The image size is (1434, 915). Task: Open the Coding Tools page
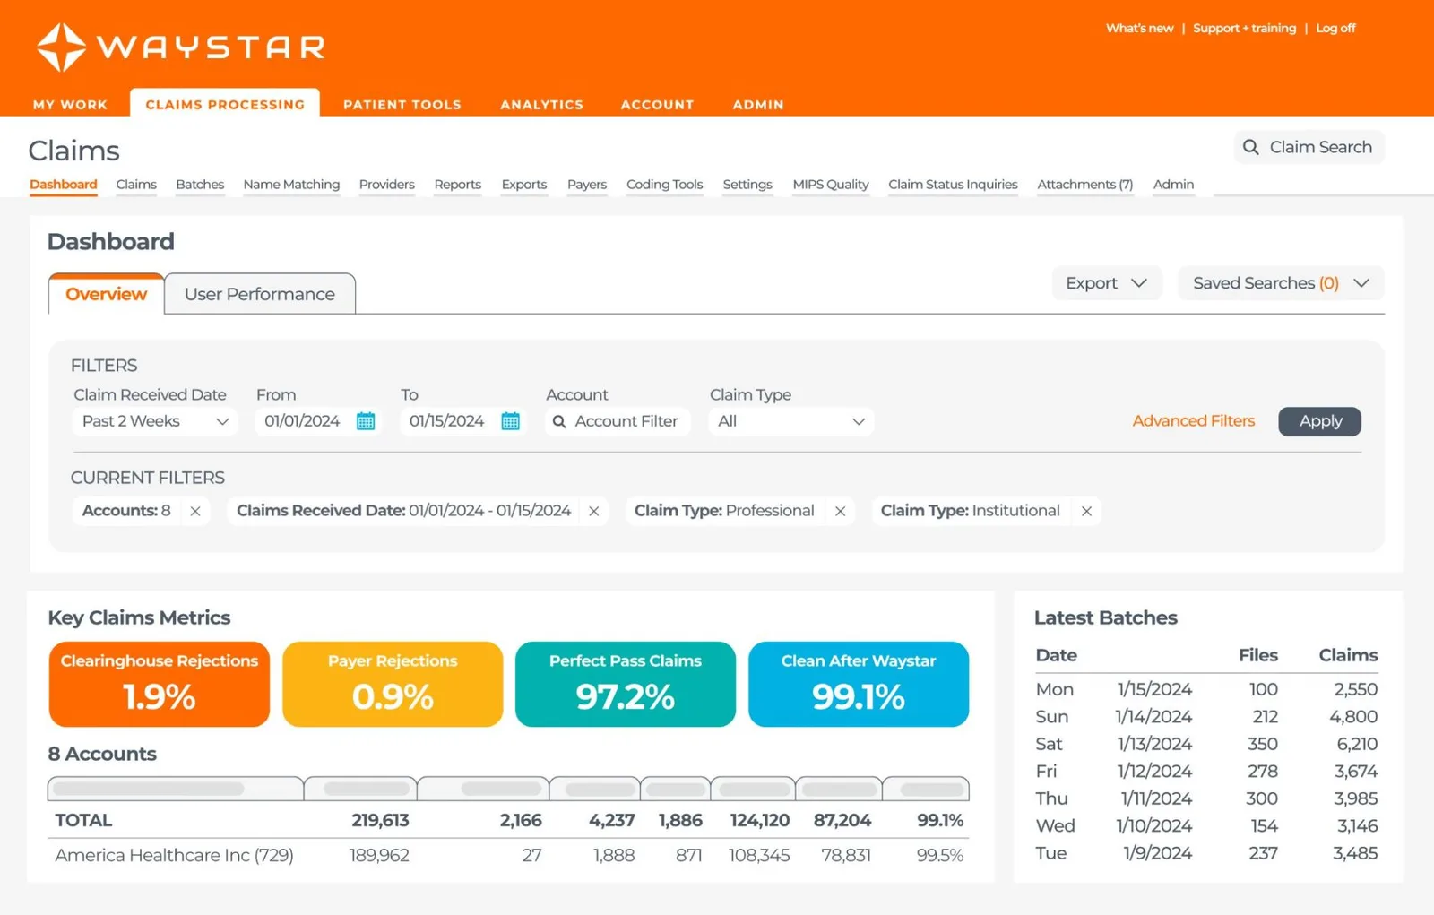pos(664,185)
